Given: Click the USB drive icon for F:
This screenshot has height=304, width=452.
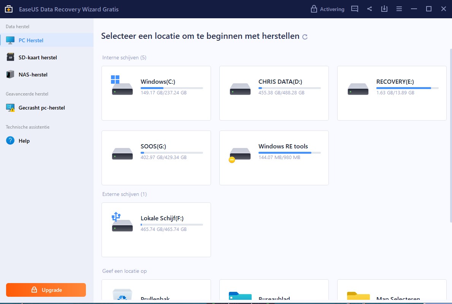Looking at the screenshot, I should [x=122, y=222].
